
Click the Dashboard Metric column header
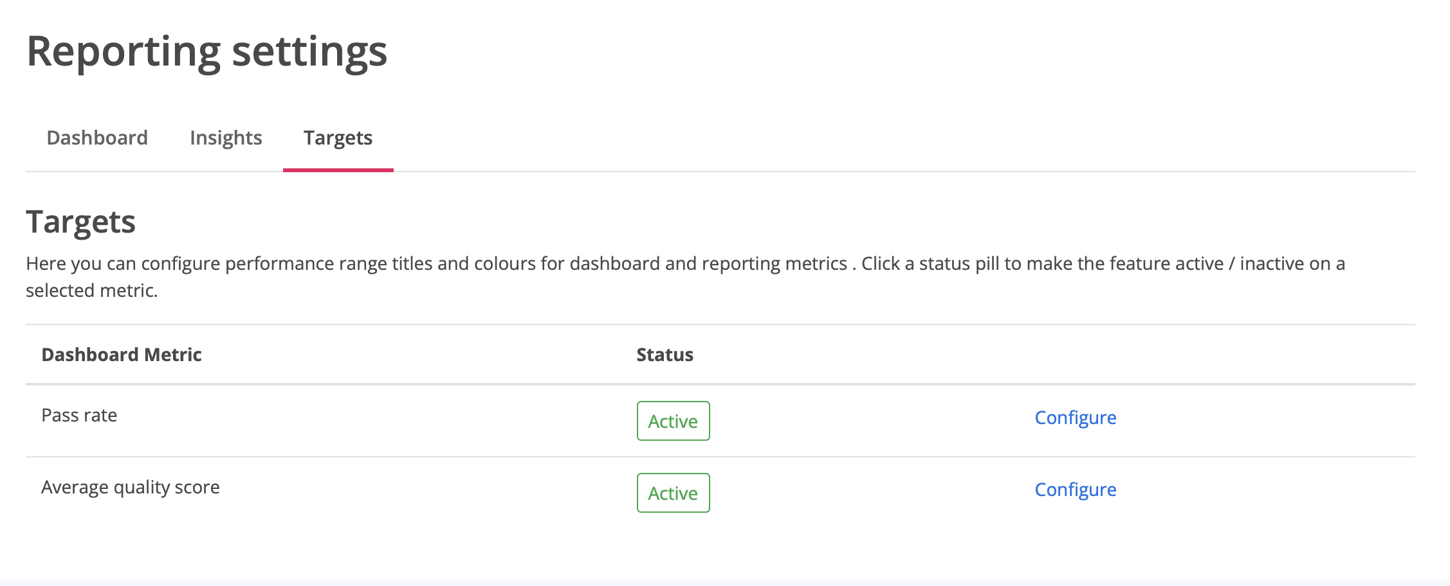coord(122,355)
